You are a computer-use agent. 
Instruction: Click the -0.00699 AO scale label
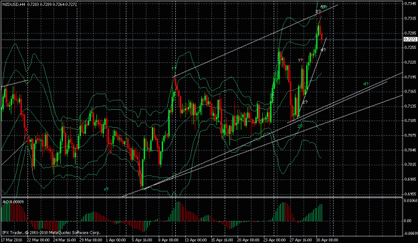click(x=411, y=234)
